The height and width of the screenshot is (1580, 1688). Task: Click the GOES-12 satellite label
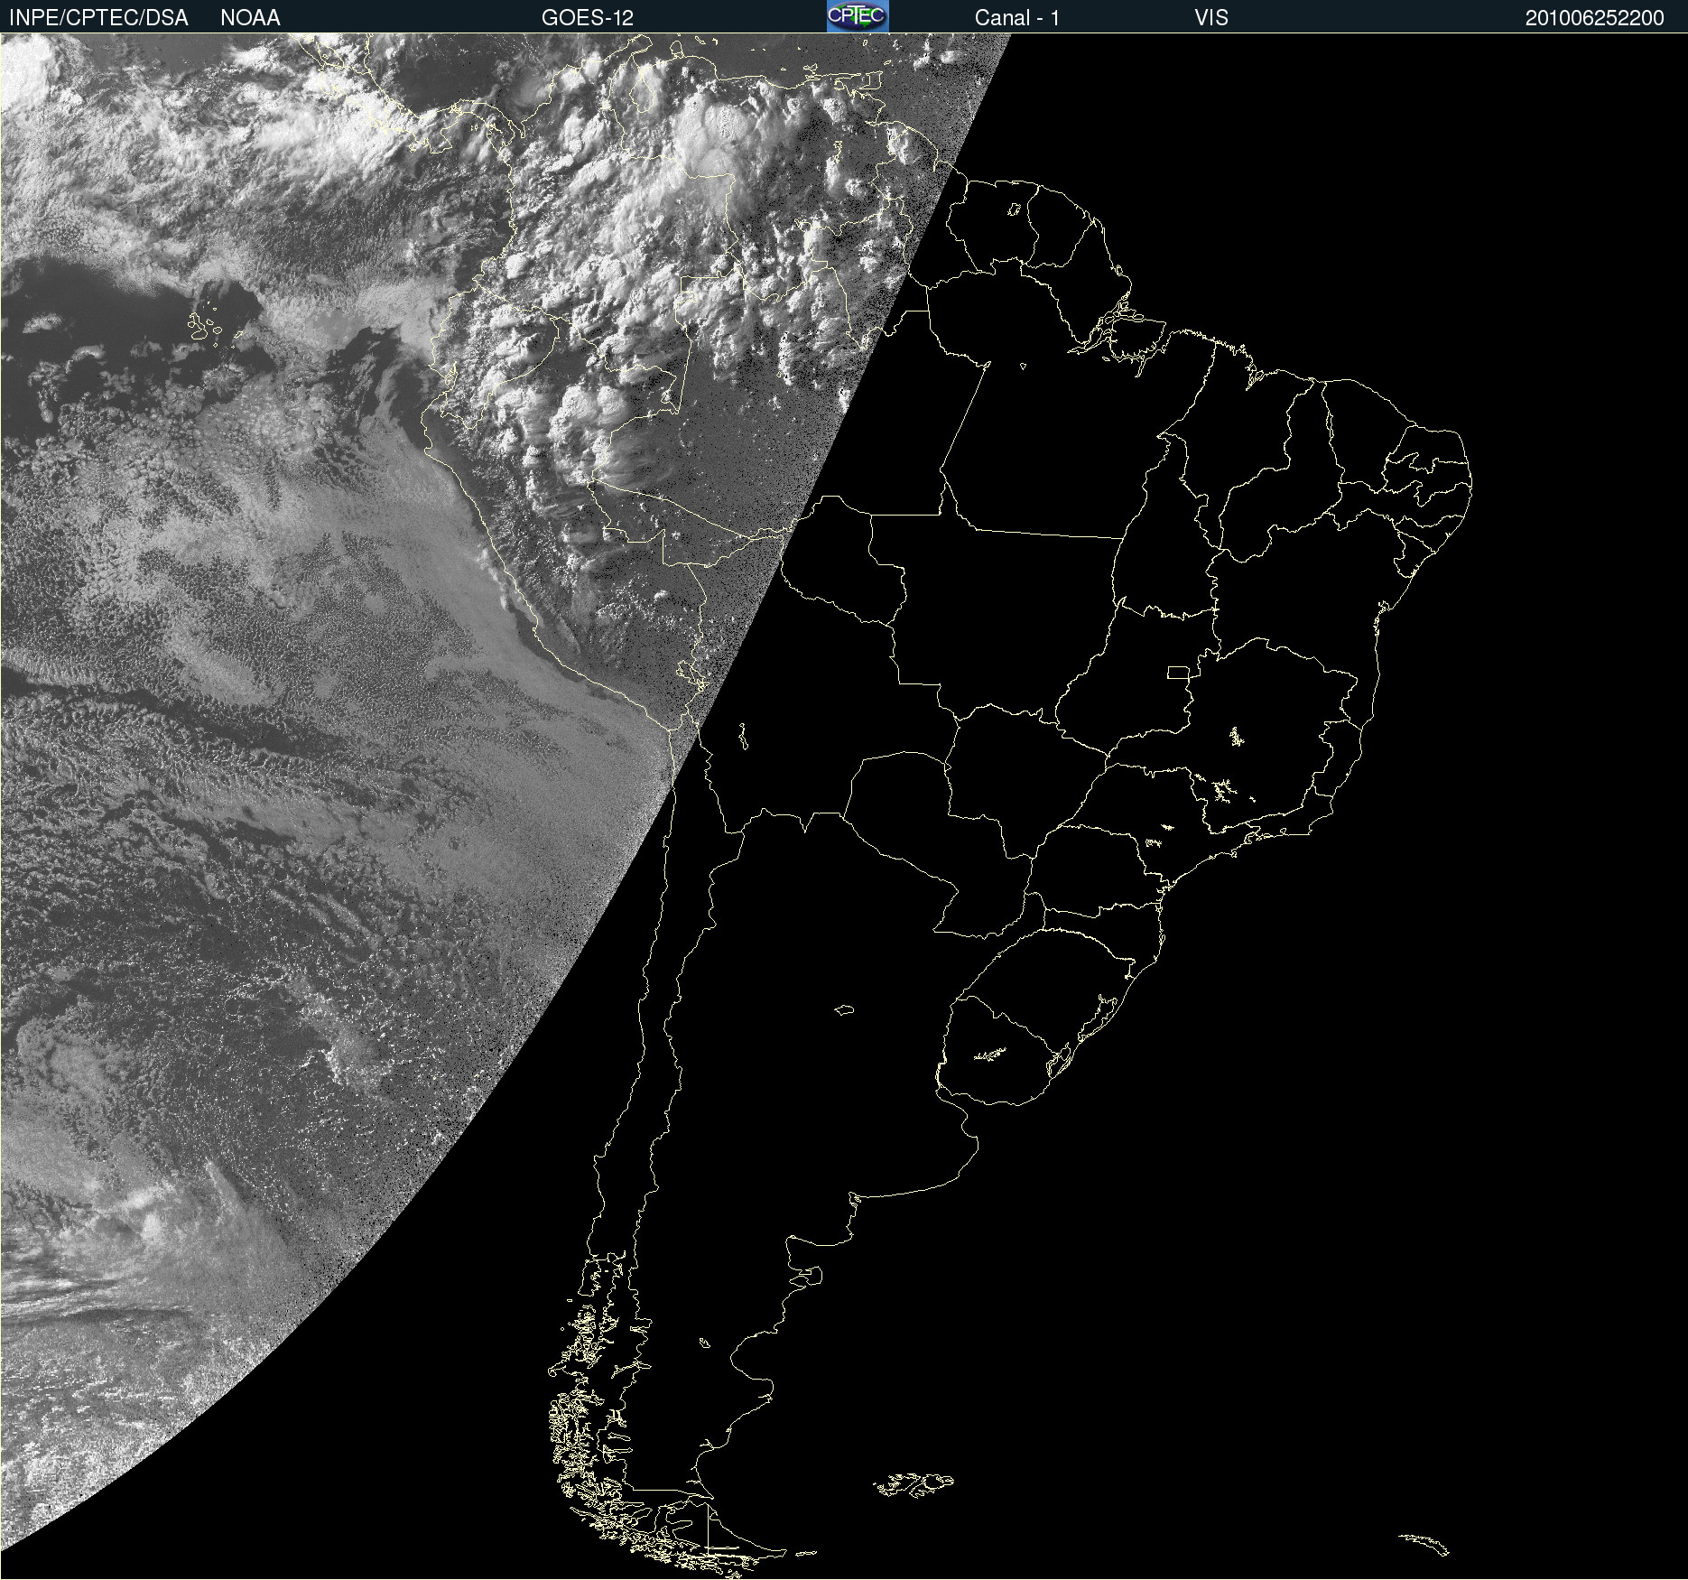[x=588, y=18]
